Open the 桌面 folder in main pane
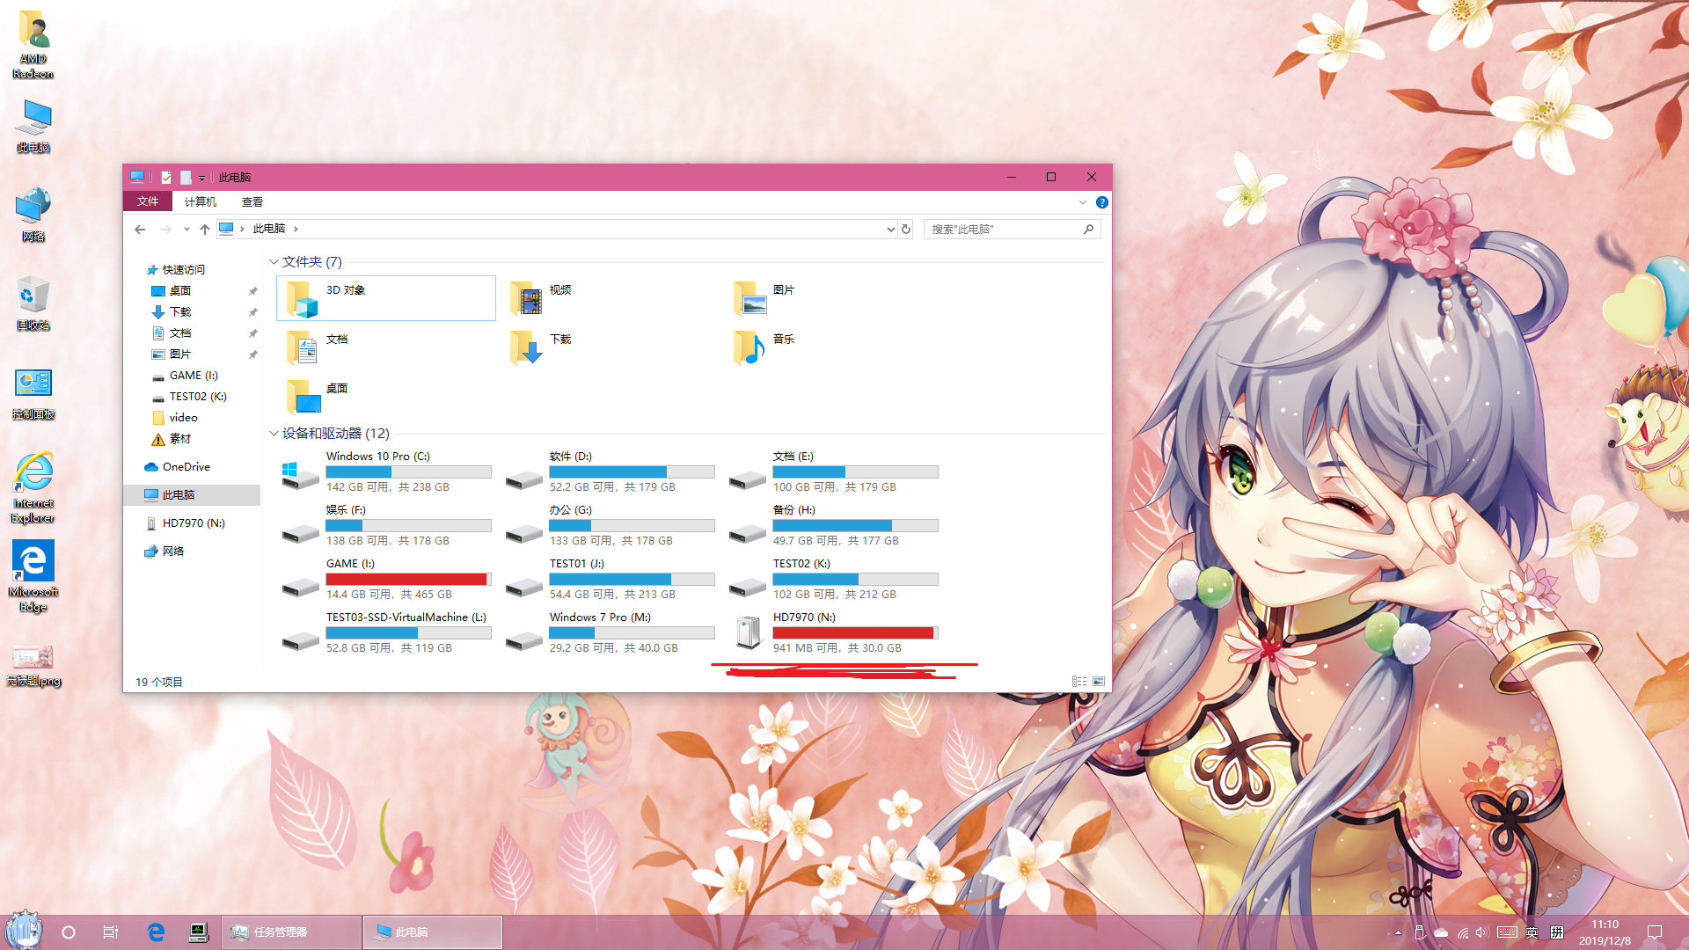 pos(385,397)
